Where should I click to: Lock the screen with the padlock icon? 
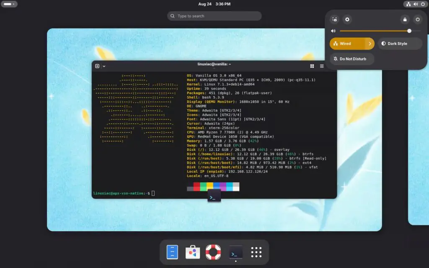[405, 19]
